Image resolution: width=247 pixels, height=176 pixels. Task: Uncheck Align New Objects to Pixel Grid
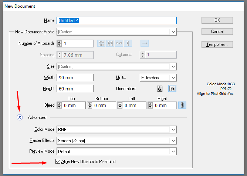pyautogui.click(x=58, y=162)
